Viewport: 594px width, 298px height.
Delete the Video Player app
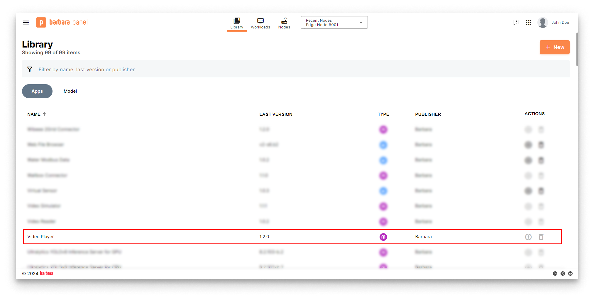click(x=541, y=237)
